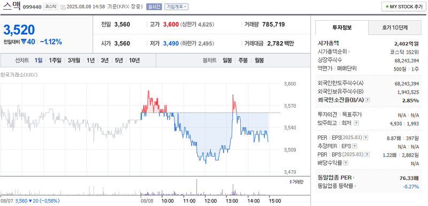Screen dimensions: 428x206
Task: Toggle the 실시간 real-time button
Action: pos(154,7)
